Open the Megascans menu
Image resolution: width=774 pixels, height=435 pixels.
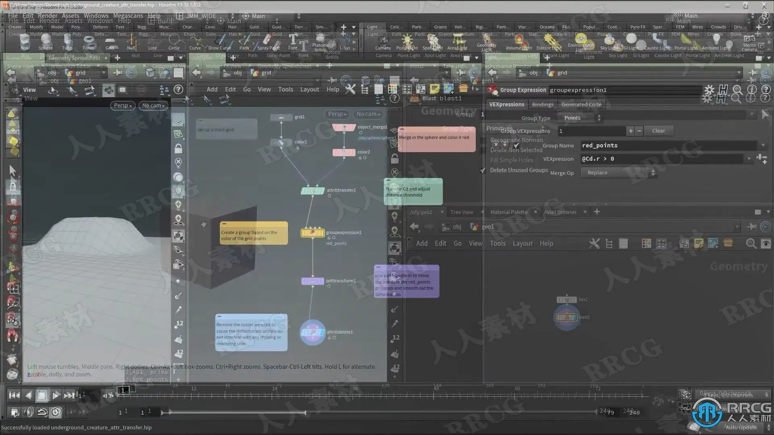128,16
